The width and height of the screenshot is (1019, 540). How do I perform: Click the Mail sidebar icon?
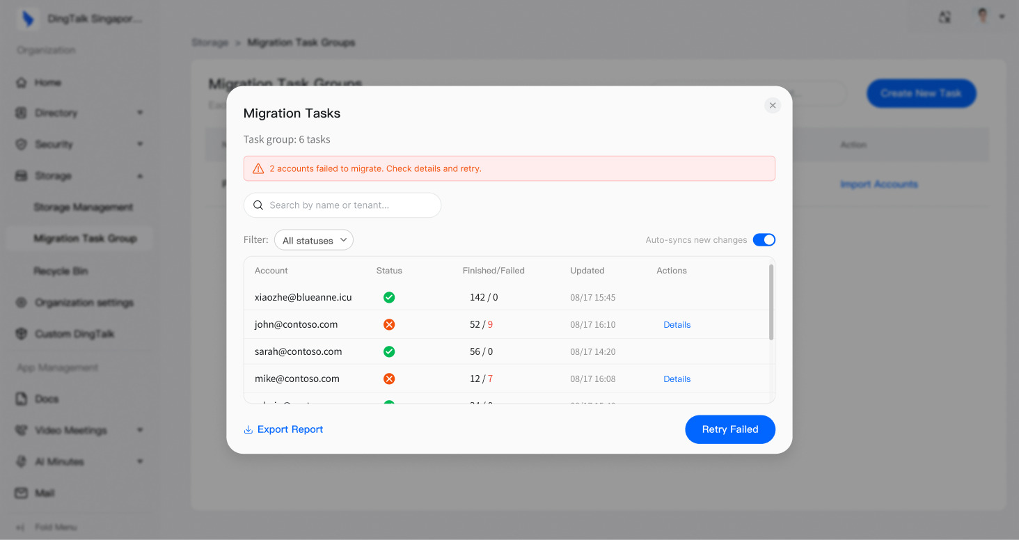click(22, 493)
